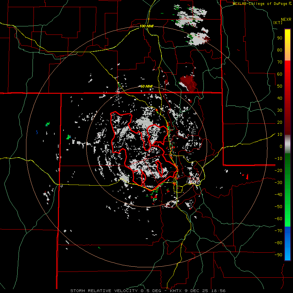This screenshot has height=293, width=293.
Task: Click the NEXR label above the color bar
Action: point(286,20)
